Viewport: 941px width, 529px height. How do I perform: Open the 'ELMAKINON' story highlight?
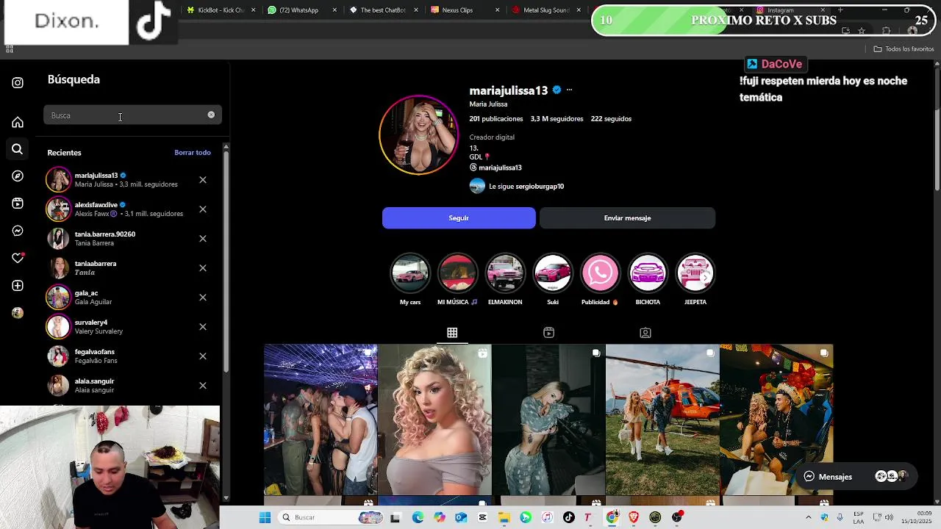tap(505, 273)
